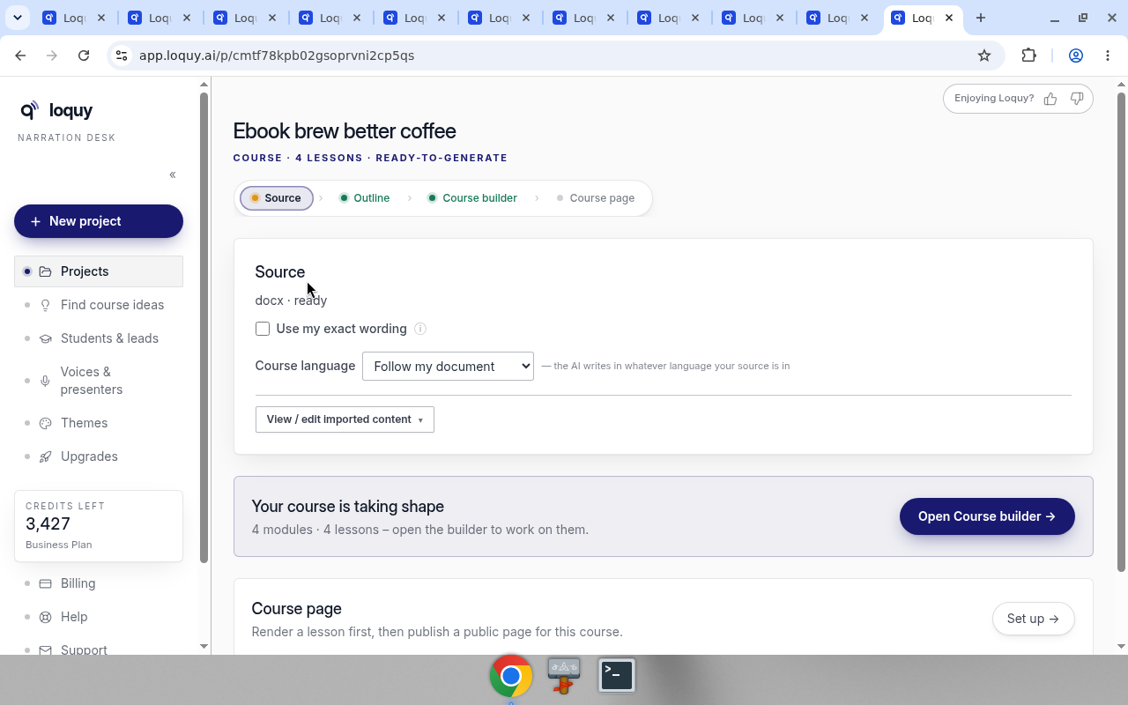Open Voices & presenters in the sidebar
Viewport: 1128px width, 705px height.
tap(99, 381)
